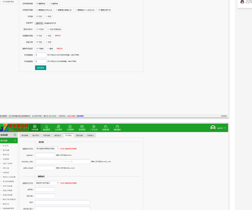
Task: Select 关闭 for 手机版
Action: click(x=46, y=16)
